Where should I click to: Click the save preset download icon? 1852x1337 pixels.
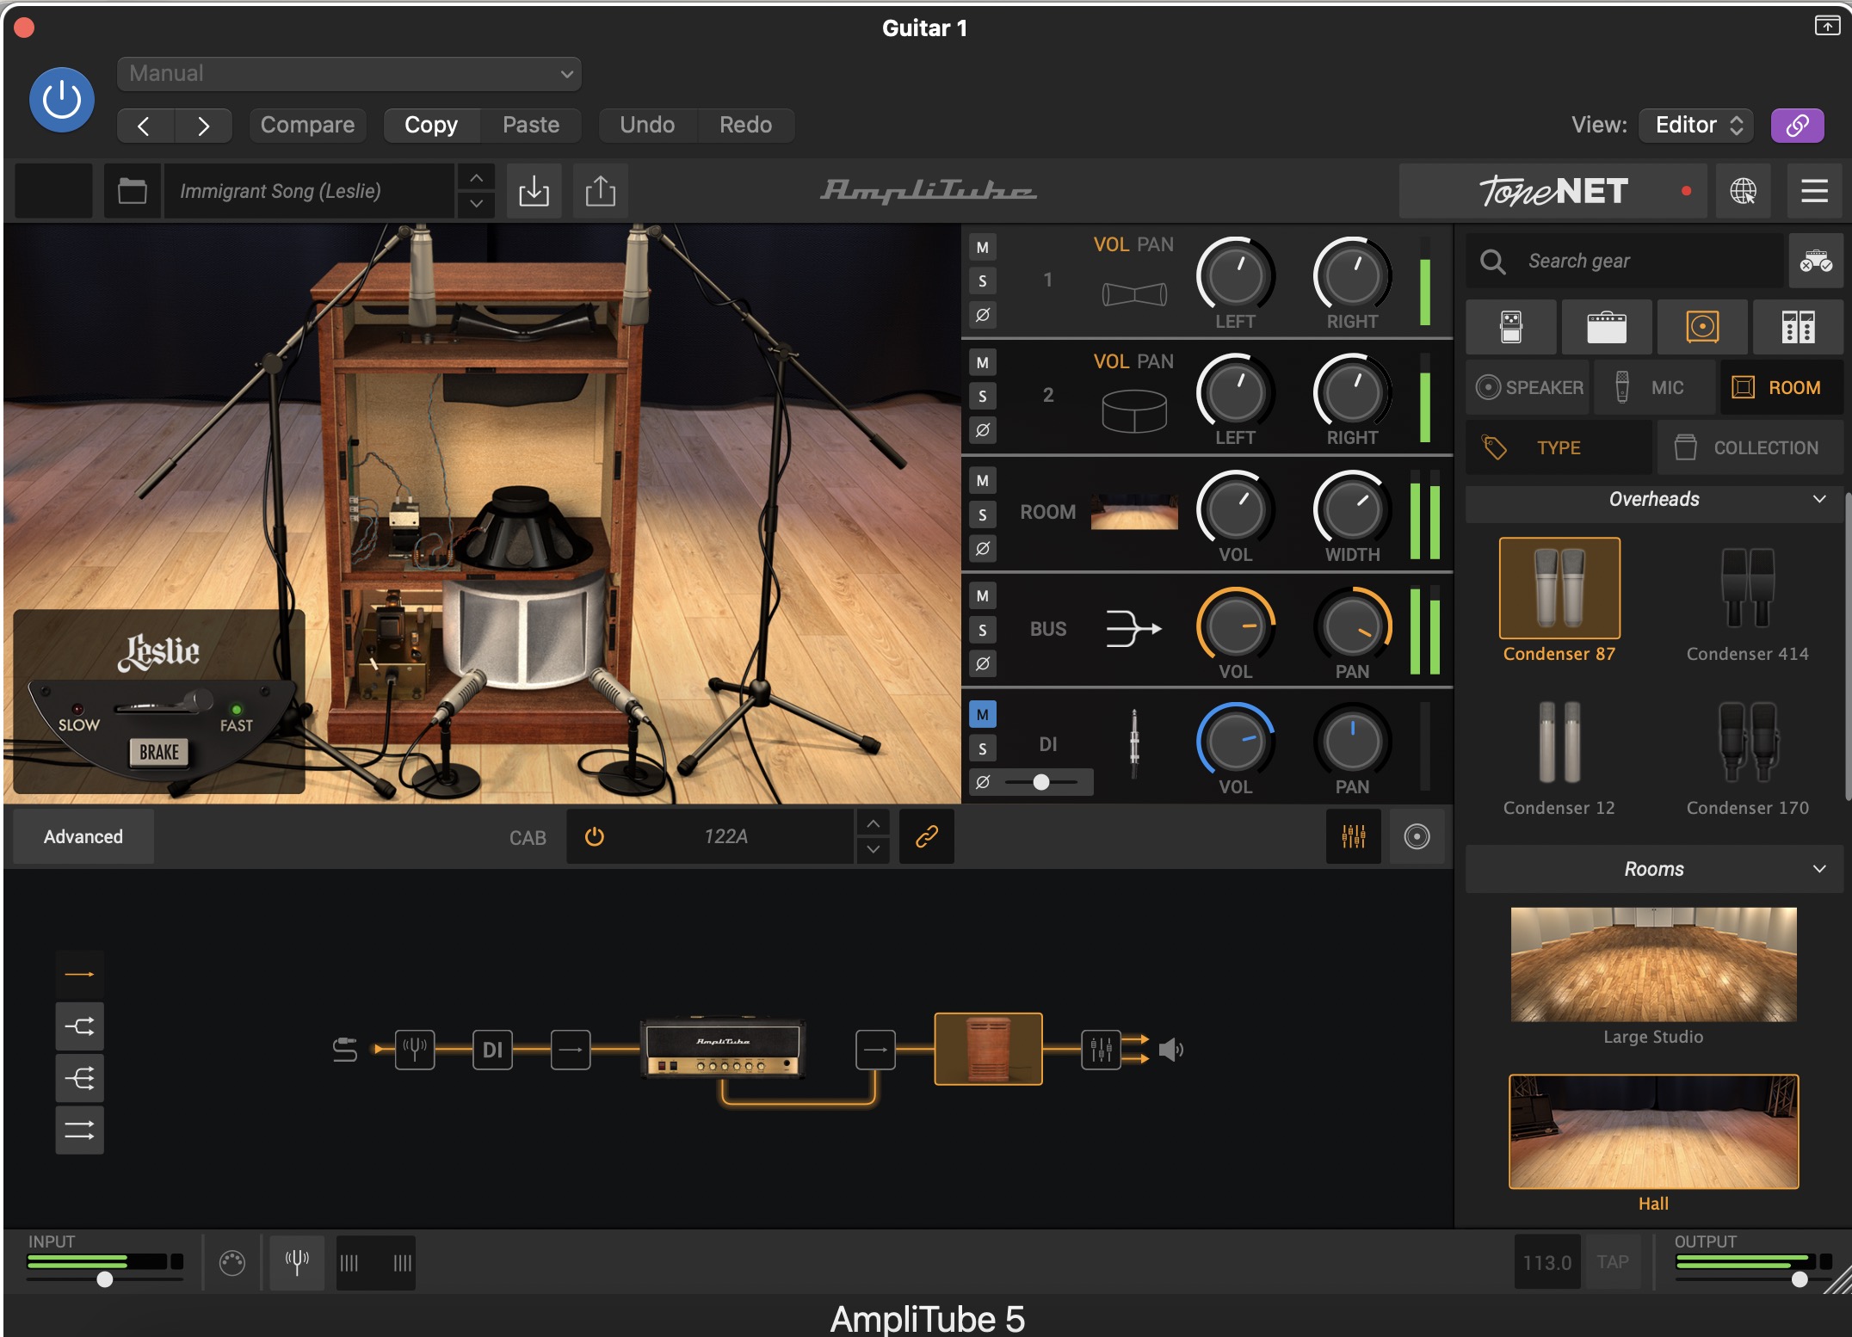click(534, 191)
